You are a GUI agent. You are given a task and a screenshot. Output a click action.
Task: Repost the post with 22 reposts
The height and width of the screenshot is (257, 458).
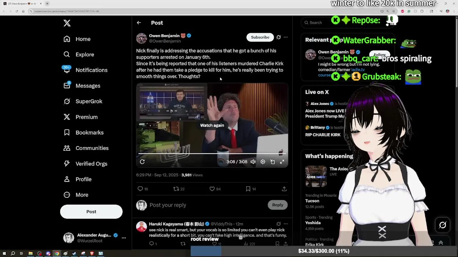179,189
